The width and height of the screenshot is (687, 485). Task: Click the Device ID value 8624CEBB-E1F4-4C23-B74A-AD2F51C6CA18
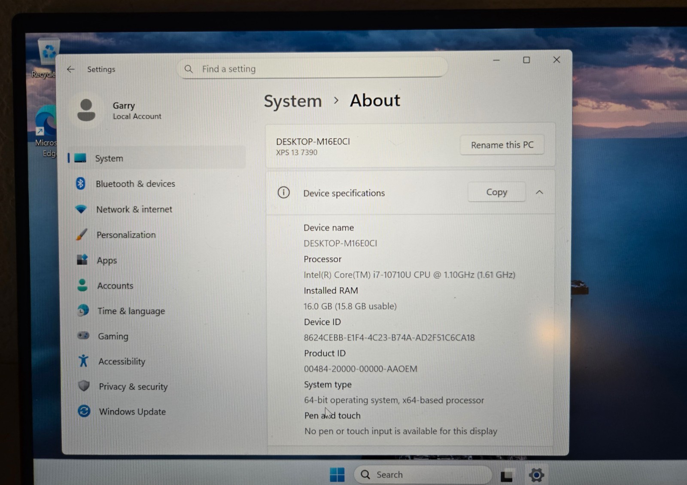click(389, 337)
